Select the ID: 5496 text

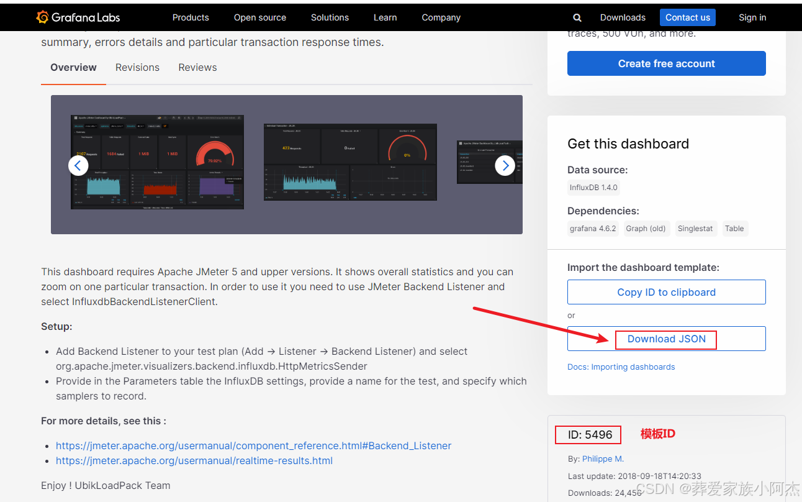point(590,435)
